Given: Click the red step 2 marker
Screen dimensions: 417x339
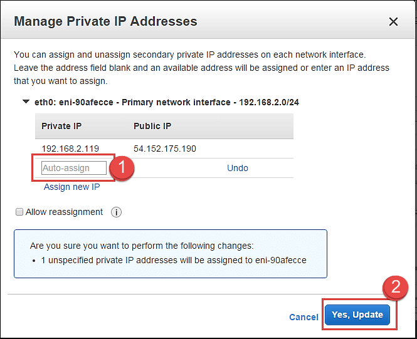Looking at the screenshot, I should coord(396,288).
